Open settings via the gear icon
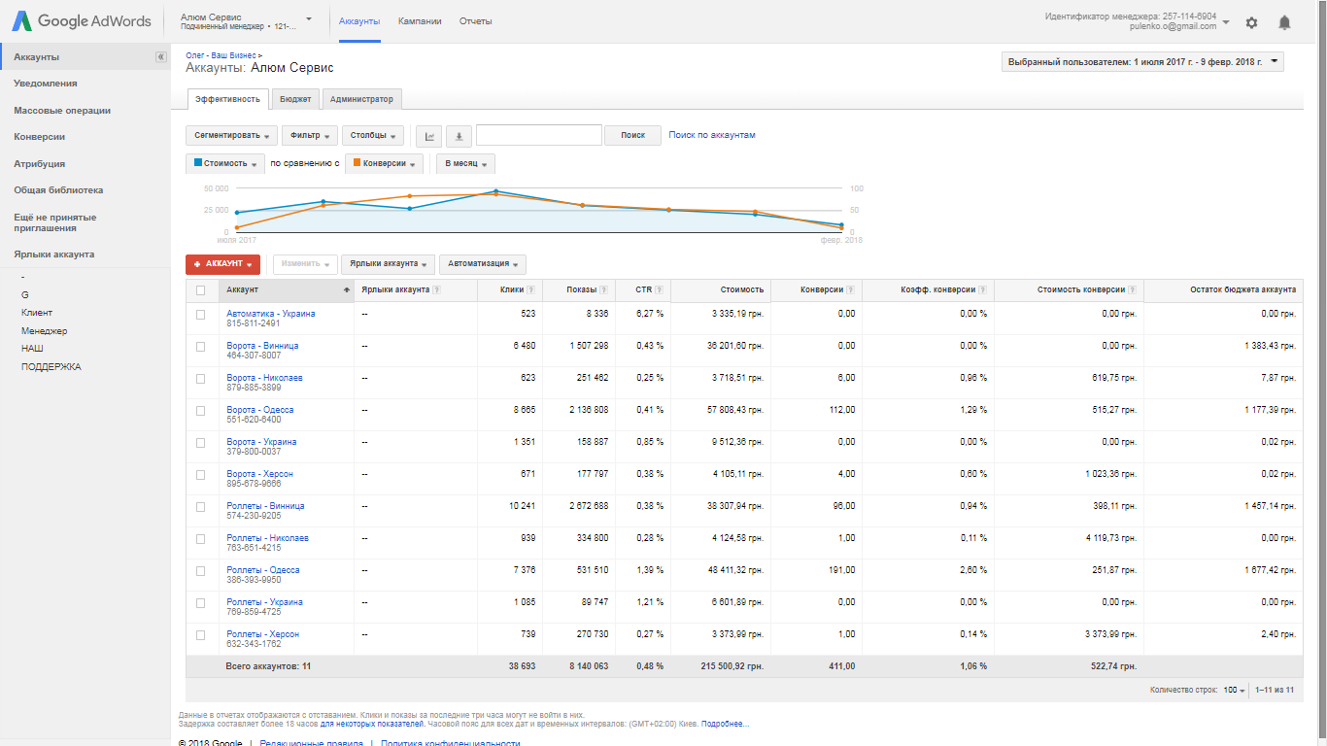 [1251, 22]
